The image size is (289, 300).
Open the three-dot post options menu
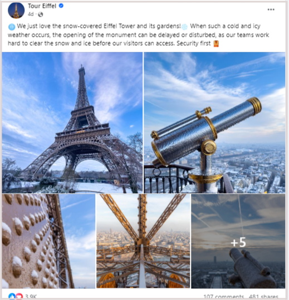(271, 9)
